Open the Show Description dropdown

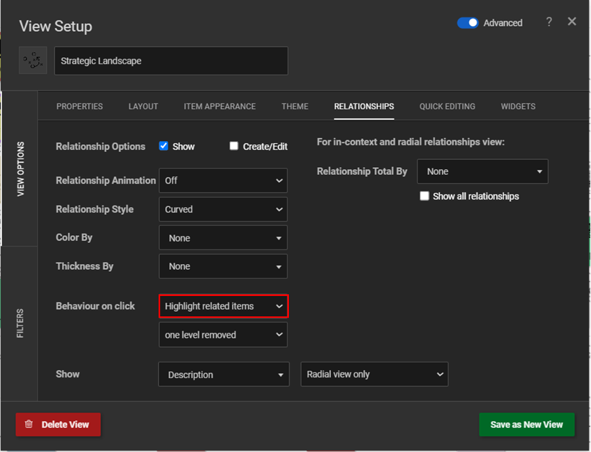point(224,374)
